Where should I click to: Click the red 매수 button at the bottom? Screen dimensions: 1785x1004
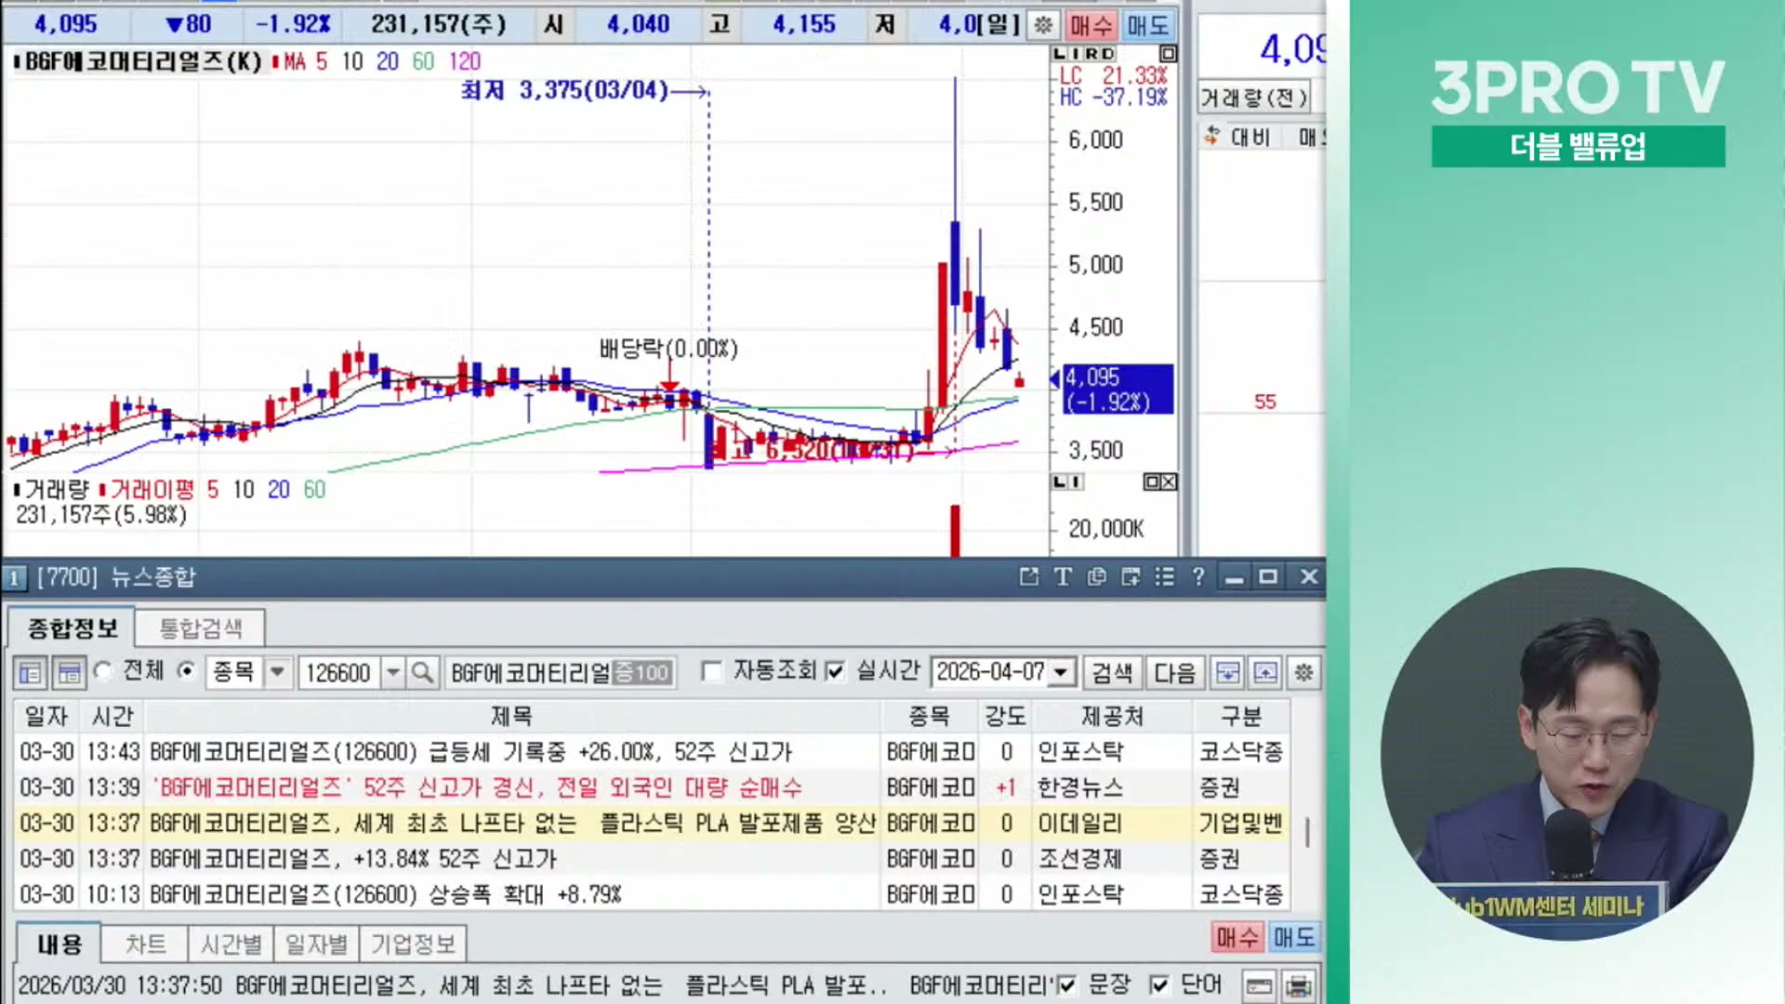coord(1236,937)
